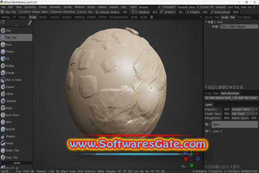Viewport: 259px width, 173px height.
Task: Select the Flatten brush tool
Action: (x=16, y=52)
